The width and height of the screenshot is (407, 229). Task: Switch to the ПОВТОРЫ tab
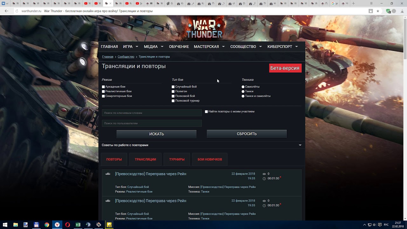114,159
